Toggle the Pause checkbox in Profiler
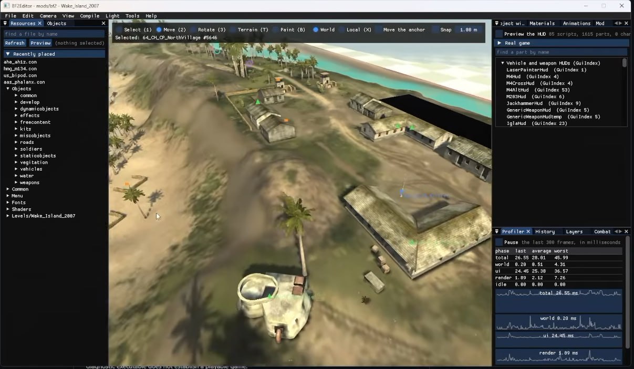Viewport: 634px width, 369px height. (499, 243)
